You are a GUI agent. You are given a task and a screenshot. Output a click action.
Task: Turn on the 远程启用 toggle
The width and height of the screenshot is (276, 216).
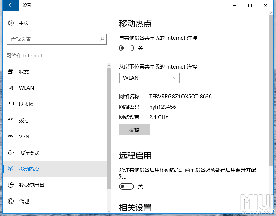(x=127, y=186)
